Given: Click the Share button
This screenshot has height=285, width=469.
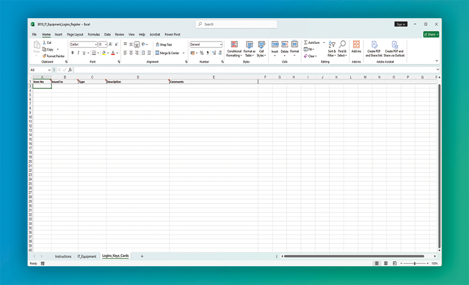Looking at the screenshot, I should pos(431,35).
